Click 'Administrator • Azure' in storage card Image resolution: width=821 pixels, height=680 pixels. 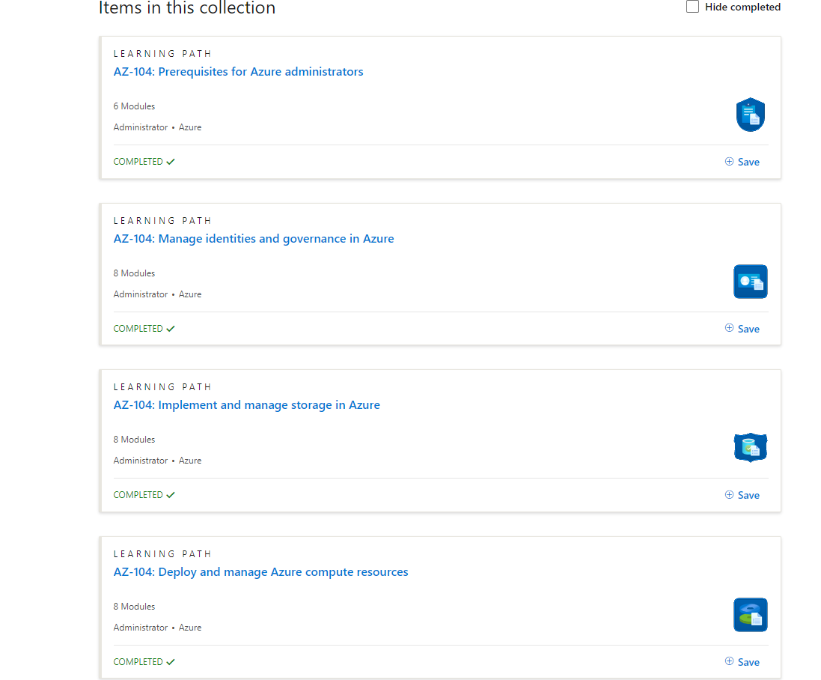(x=157, y=461)
